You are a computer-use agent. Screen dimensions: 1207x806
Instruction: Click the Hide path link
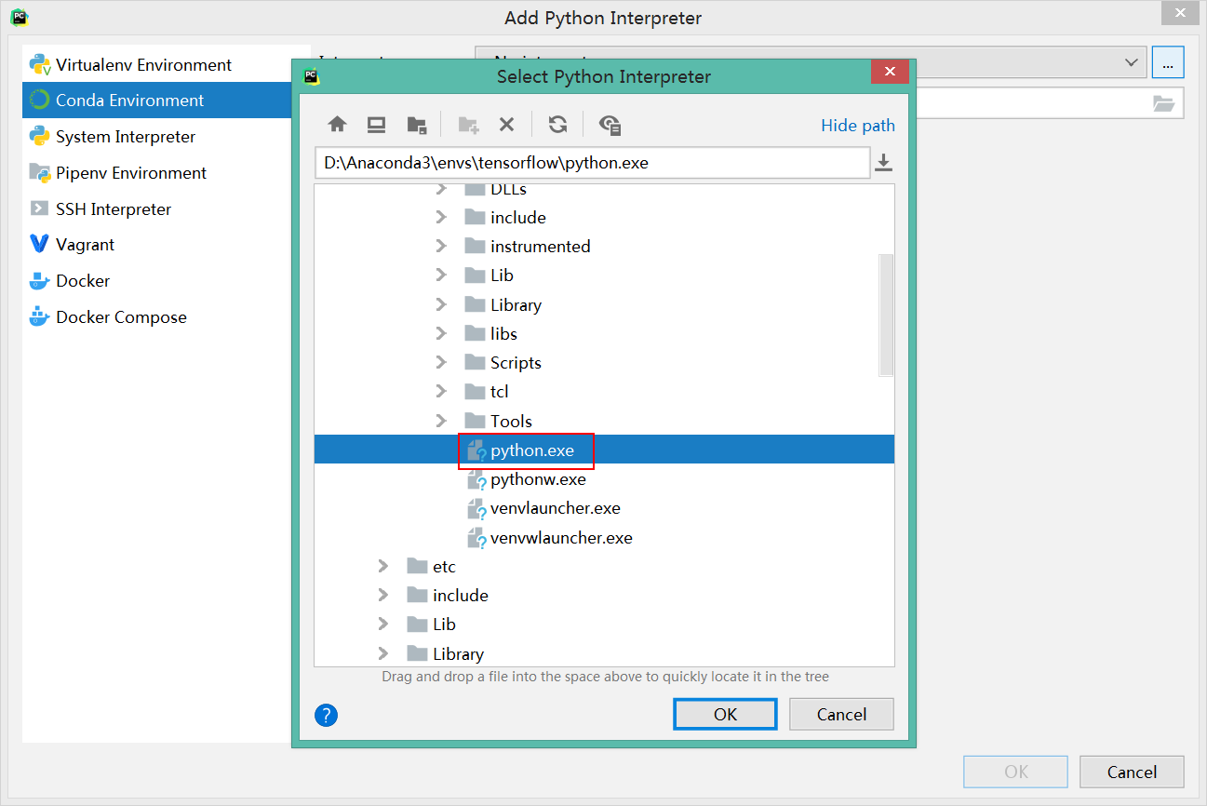(858, 126)
